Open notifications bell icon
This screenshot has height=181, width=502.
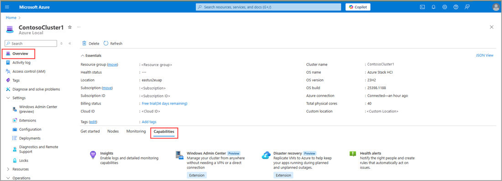click(434, 7)
